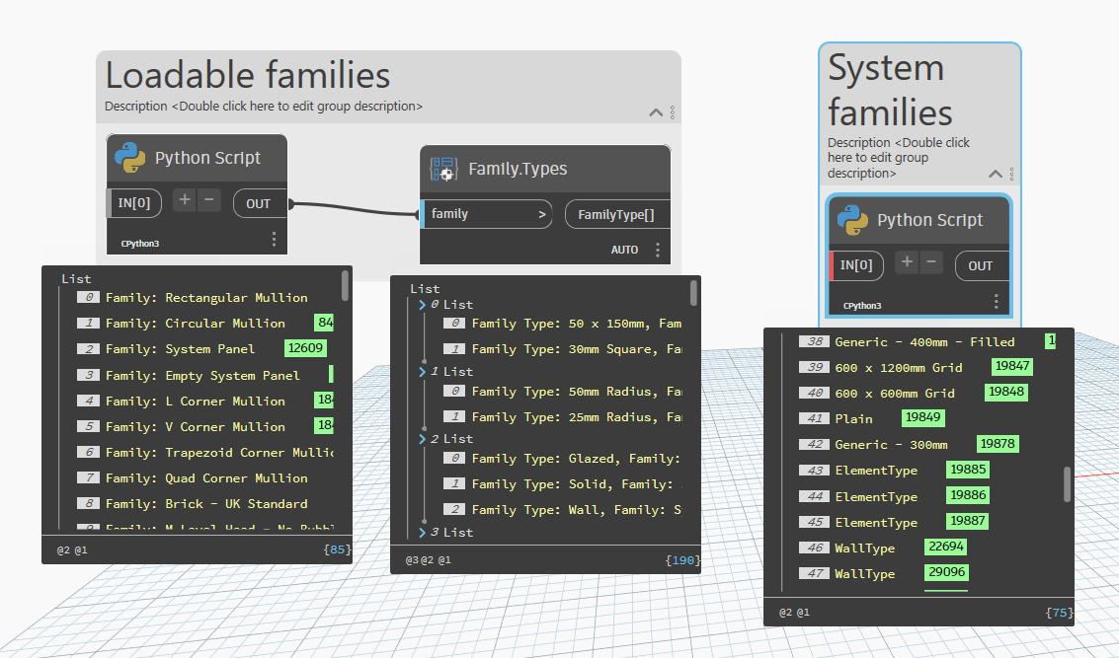The width and height of the screenshot is (1119, 658).
Task: Remove an input port on the Loadable Python Script node
Action: 209,200
